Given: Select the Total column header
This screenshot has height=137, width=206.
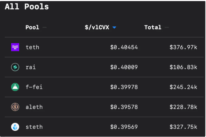Looking at the screenshot, I should click(153, 27).
